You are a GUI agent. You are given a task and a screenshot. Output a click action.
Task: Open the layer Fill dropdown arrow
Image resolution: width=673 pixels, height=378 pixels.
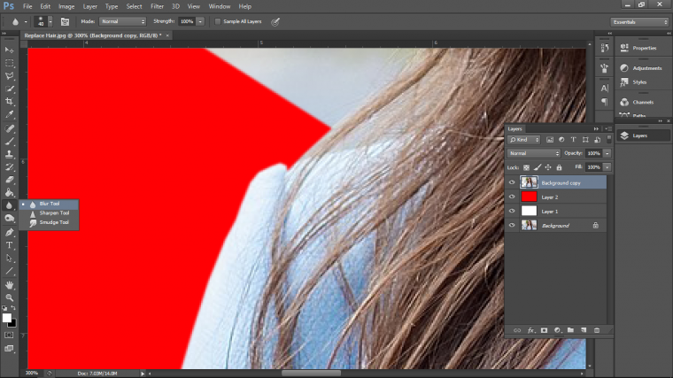607,167
